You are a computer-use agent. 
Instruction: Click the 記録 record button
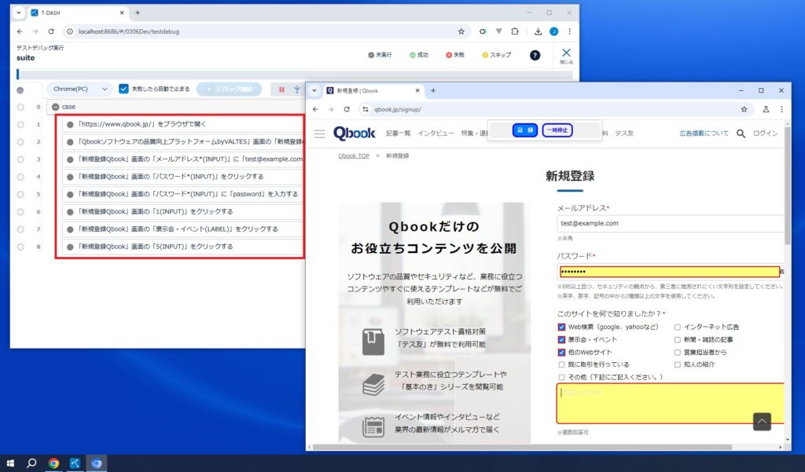[524, 130]
